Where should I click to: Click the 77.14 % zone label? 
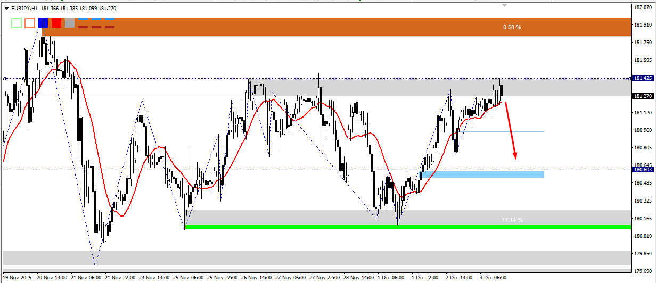tap(512, 220)
